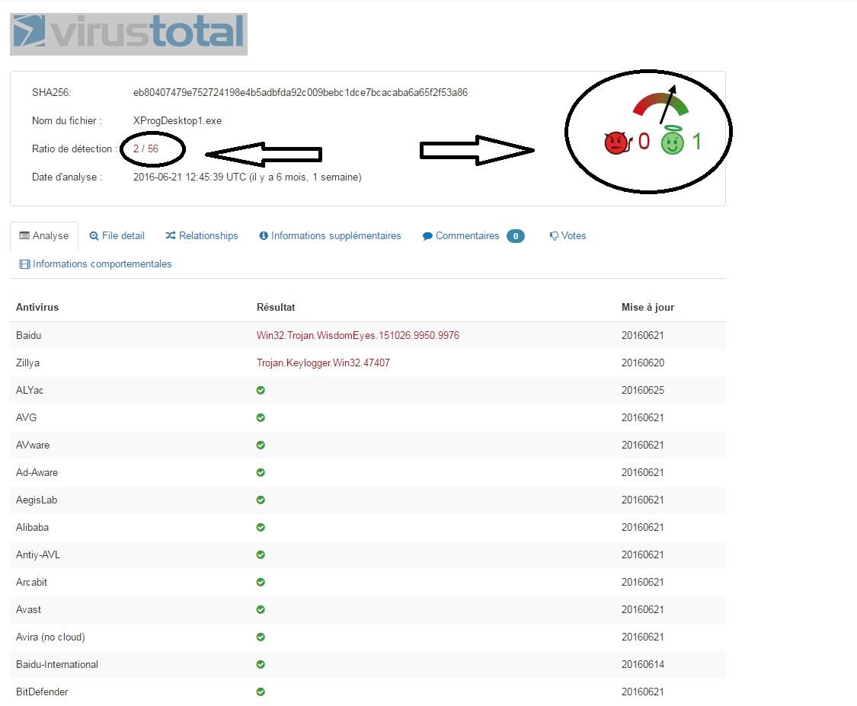
Task: Click the Antivirus column header
Action: click(37, 307)
